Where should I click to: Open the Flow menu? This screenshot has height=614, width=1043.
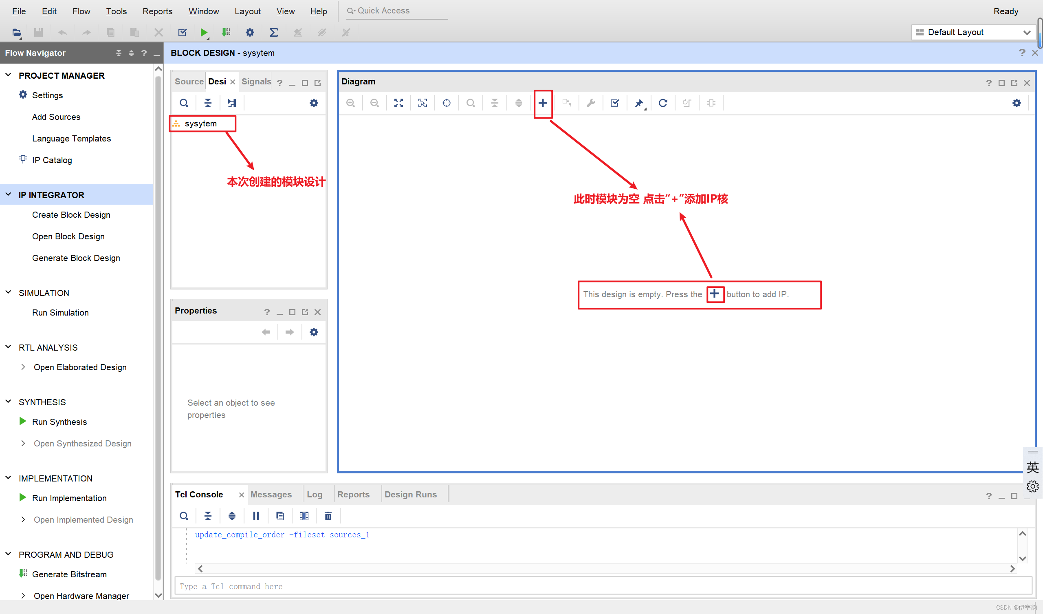pos(81,11)
